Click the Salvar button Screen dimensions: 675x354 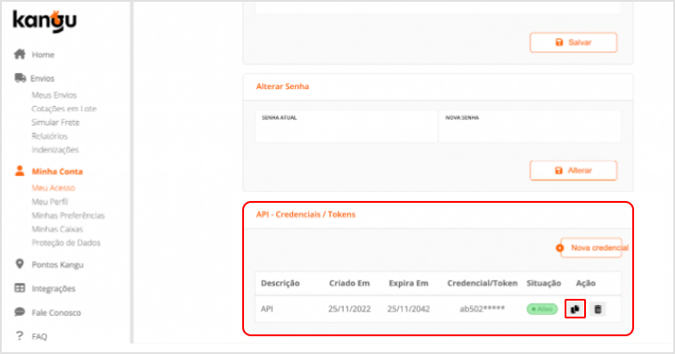(x=573, y=42)
